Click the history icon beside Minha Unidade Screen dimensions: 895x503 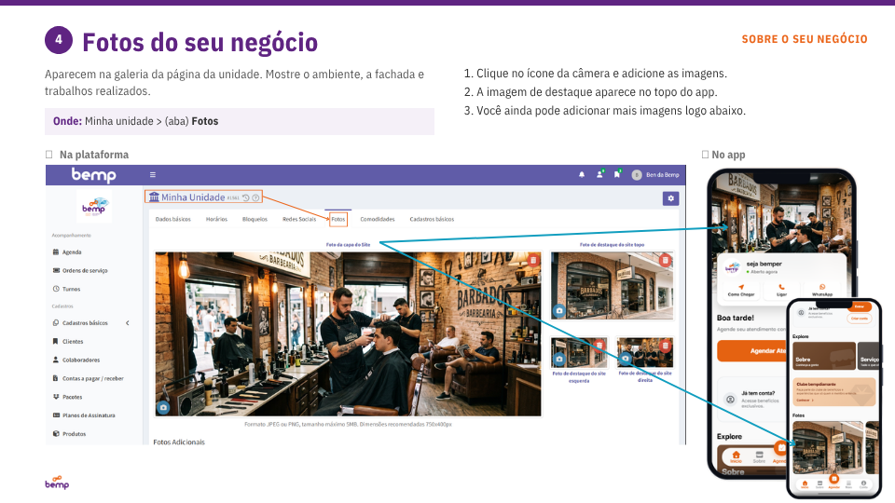(246, 197)
